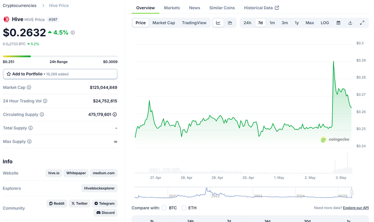Screen dimensions: 374x222
Task: Open the Overview tab
Action: [145, 8]
